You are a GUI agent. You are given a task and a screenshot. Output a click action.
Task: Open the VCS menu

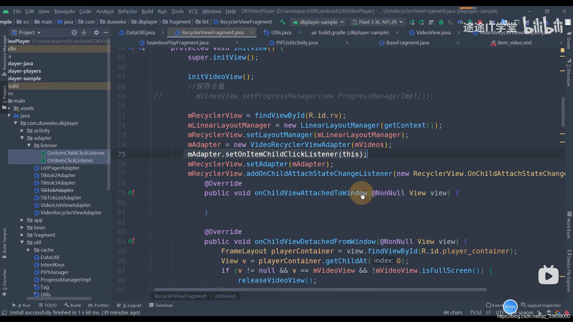(x=193, y=11)
